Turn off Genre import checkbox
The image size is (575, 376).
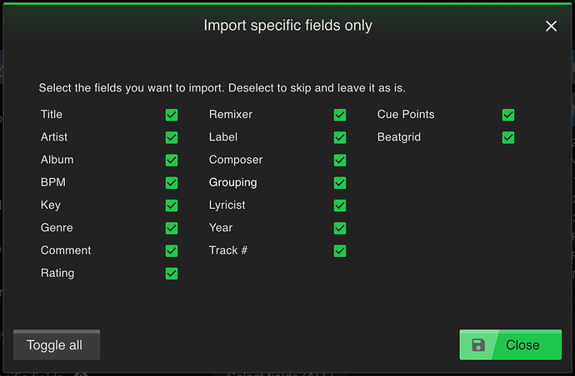(172, 229)
